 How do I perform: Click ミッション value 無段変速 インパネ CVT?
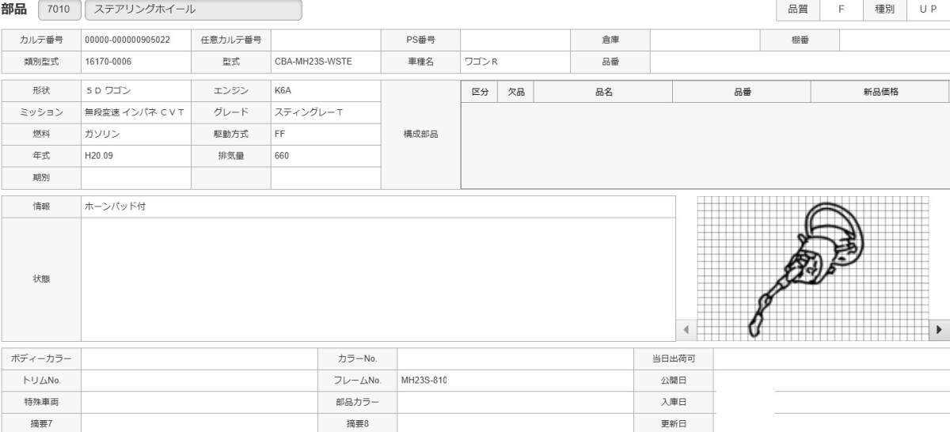coord(136,112)
